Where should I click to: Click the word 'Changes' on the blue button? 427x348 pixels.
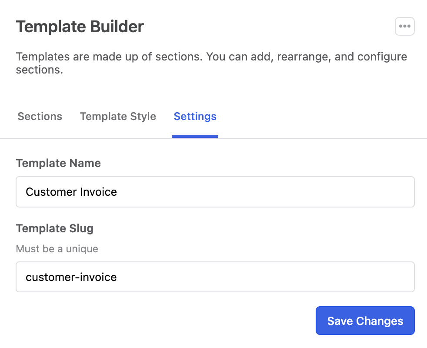(380, 321)
